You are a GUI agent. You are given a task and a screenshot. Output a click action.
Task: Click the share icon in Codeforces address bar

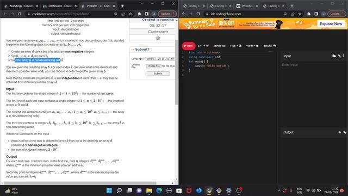click(x=123, y=14)
